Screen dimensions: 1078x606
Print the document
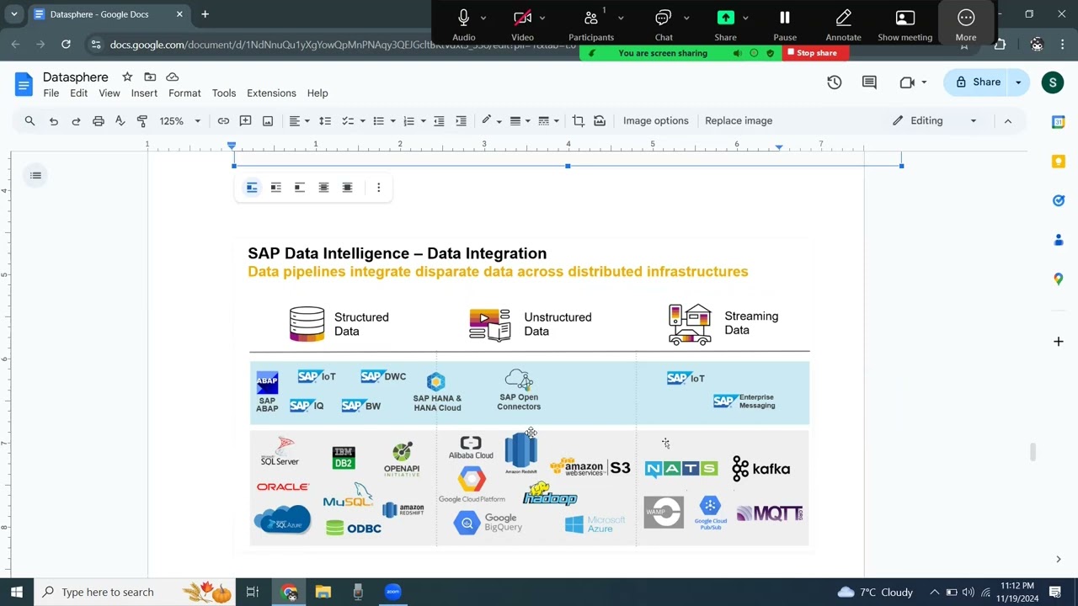(99, 121)
